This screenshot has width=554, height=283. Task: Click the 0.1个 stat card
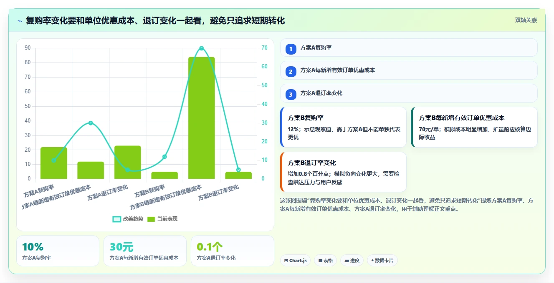click(232, 251)
